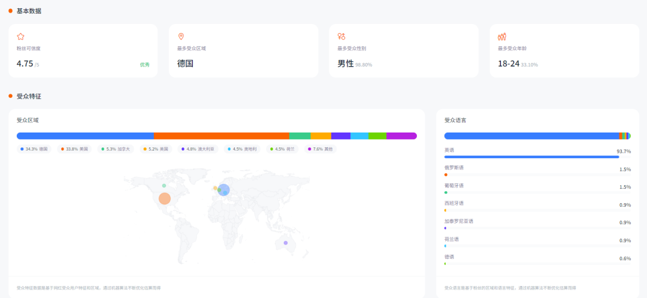Viewport: 647px width, 298px height.
Task: Click the gender symbols icon above 最多受众性别
Action: tap(341, 37)
